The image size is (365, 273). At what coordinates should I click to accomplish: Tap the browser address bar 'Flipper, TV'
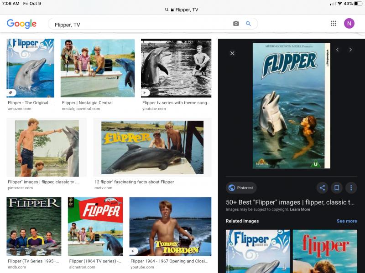coord(182,10)
